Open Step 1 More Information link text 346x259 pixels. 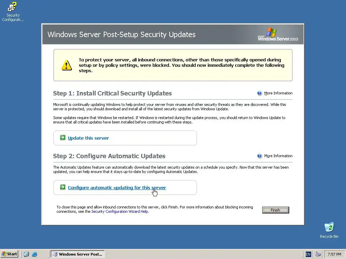point(278,93)
